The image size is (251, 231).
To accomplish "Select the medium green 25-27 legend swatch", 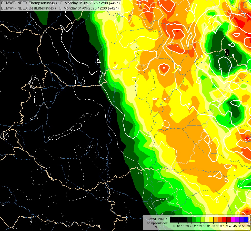I will point(194,219).
